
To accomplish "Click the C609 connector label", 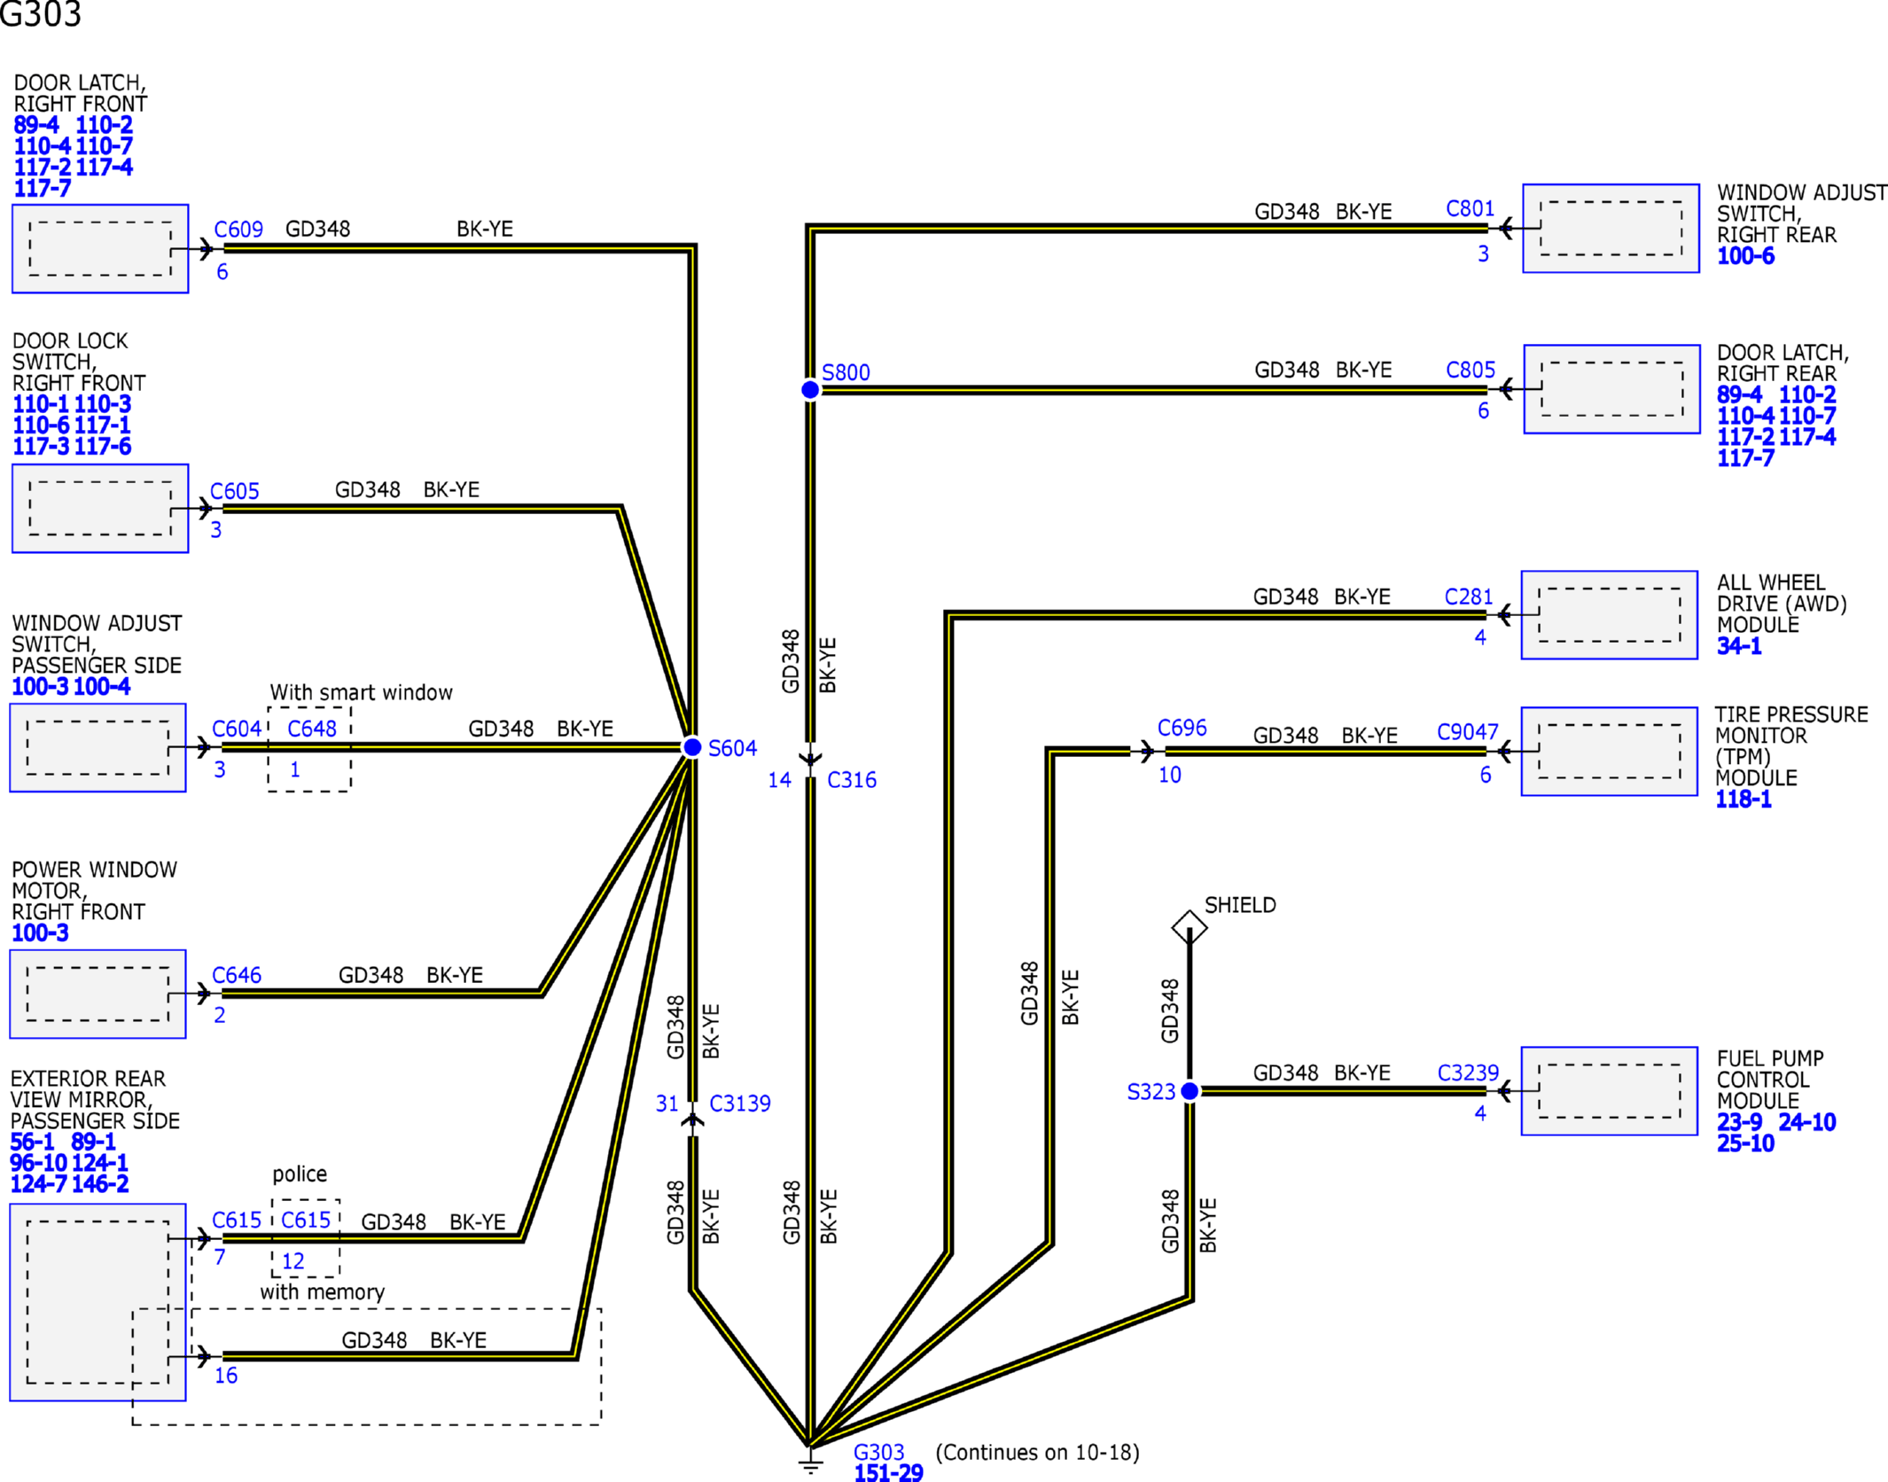I will point(238,230).
